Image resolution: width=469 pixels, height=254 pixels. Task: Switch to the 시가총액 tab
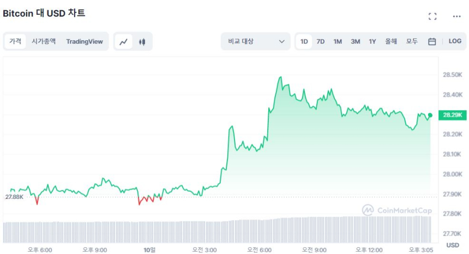tap(44, 41)
